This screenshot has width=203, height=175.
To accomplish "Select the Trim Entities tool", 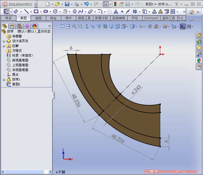I will pyautogui.click(x=135, y=12).
